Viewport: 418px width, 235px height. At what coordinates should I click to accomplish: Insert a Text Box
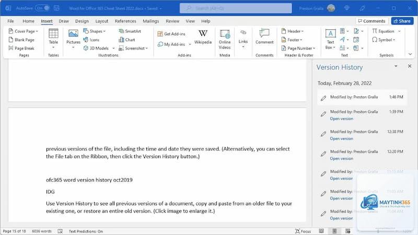(x=330, y=39)
